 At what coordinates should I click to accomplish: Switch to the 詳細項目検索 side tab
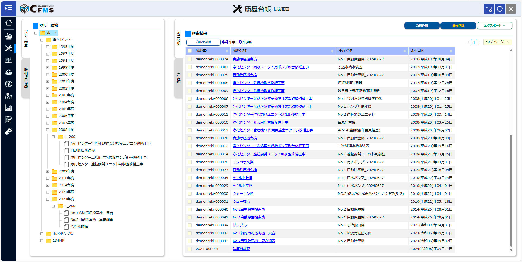26,78
